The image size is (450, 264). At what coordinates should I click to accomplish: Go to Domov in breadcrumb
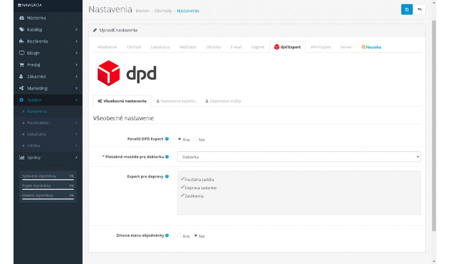143,11
